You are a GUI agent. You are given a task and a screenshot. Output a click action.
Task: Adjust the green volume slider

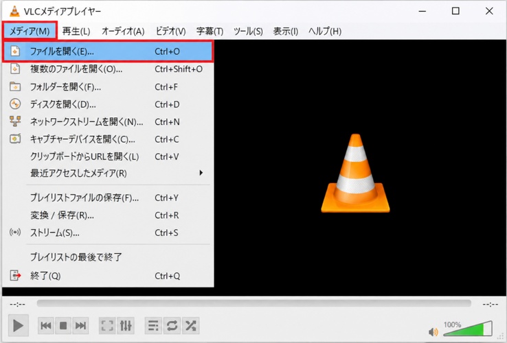(468, 329)
